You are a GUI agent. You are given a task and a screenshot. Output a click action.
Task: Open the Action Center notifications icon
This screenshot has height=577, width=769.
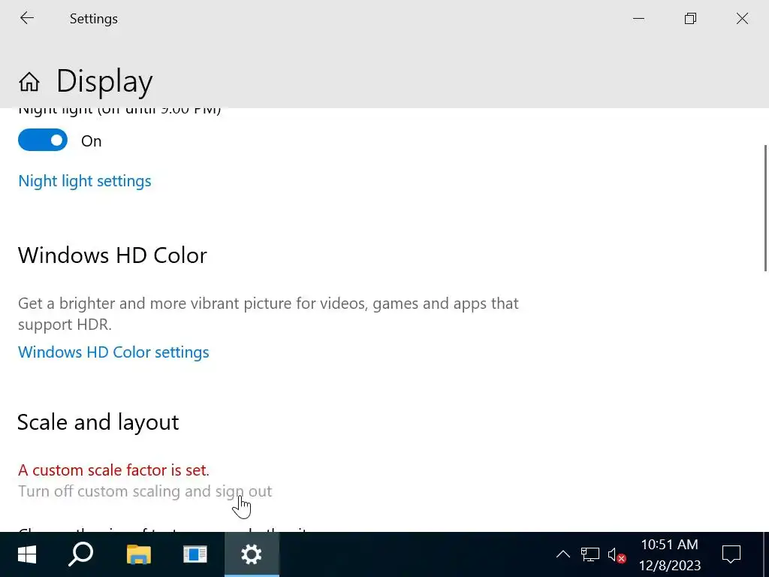(731, 555)
